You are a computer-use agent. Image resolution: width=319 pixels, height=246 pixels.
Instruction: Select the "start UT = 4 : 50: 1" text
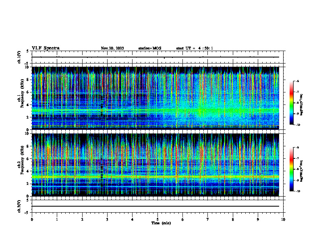pyautogui.click(x=195, y=48)
